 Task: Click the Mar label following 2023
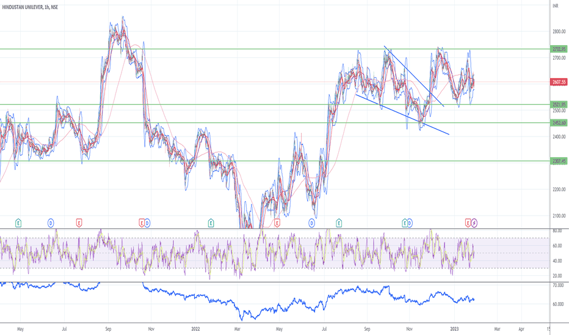coord(497,329)
